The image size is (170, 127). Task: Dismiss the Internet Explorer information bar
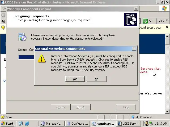[x=167, y=27]
